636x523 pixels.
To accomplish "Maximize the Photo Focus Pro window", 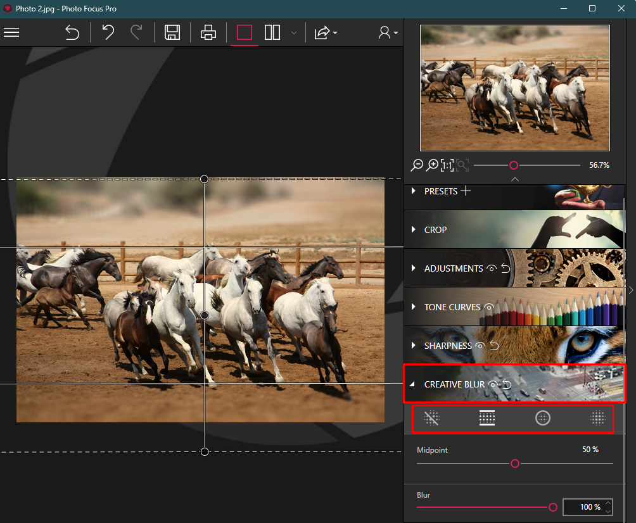I will click(x=592, y=8).
